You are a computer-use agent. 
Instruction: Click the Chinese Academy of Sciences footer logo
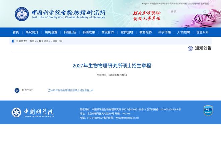[33, 113]
